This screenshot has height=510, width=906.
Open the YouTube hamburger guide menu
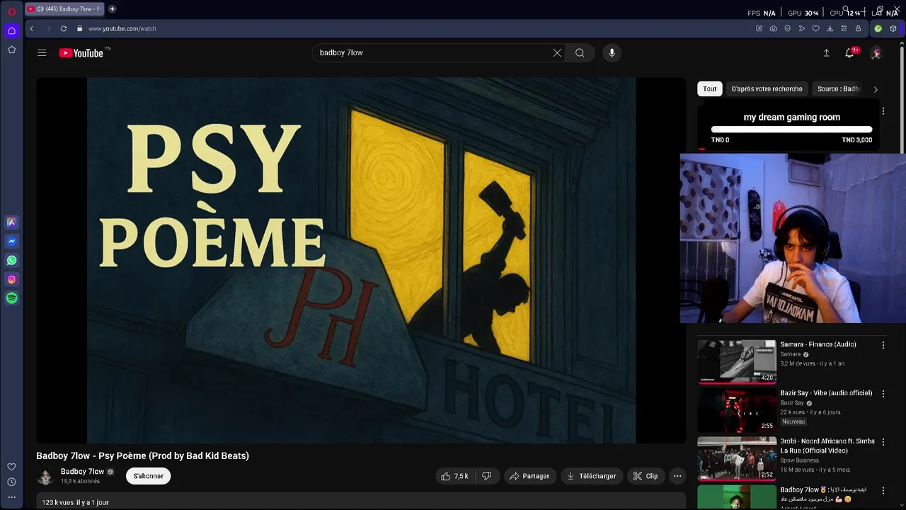42,52
